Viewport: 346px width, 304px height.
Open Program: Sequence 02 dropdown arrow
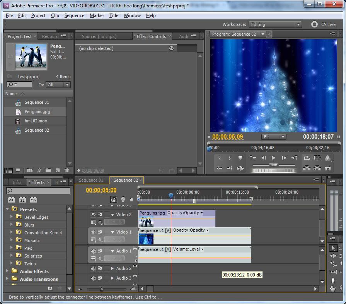262,34
